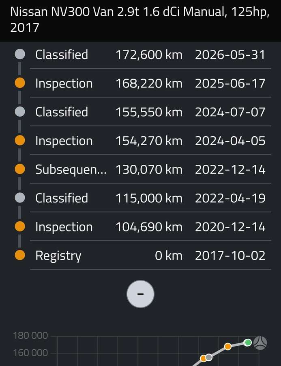Click the orange dot beside Subsequent 130,070 km entry
281x366 pixels.
point(20,169)
